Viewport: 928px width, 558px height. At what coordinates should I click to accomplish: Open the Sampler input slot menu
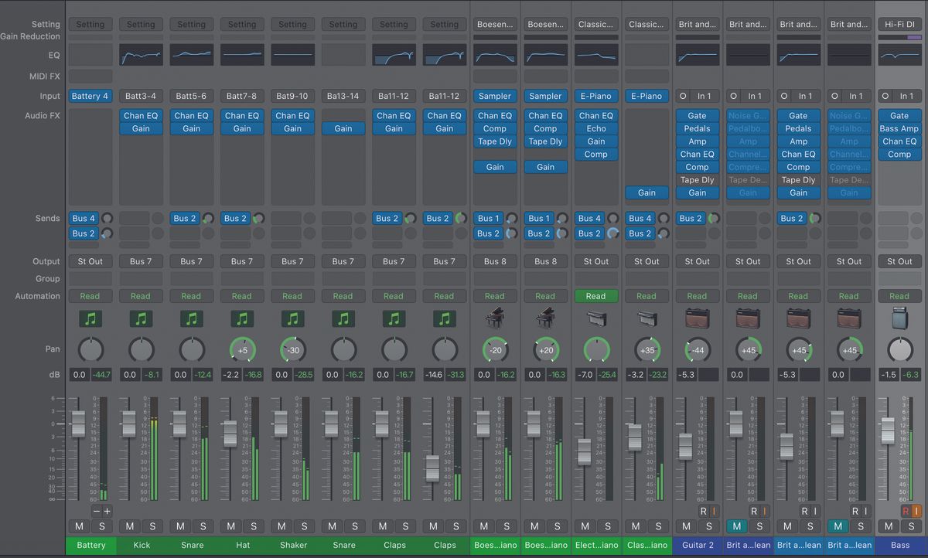tap(495, 96)
